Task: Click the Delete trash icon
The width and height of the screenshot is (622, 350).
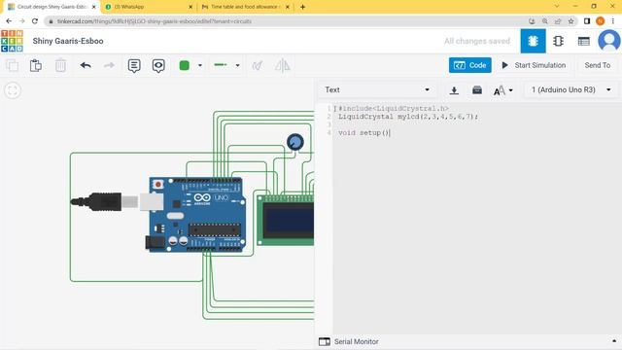Action: click(x=60, y=65)
